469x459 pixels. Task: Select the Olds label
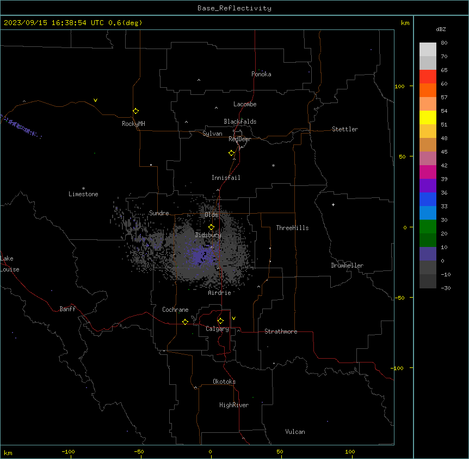pos(211,215)
